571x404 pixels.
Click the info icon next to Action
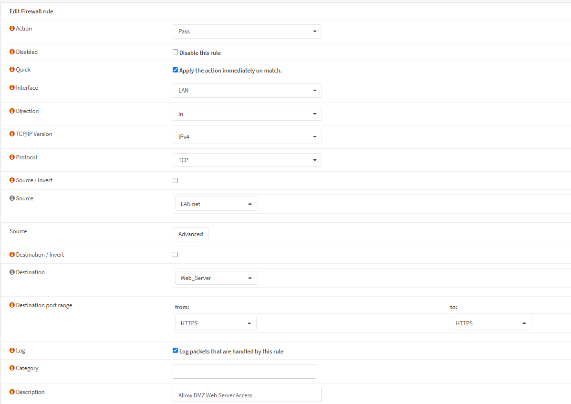(x=12, y=29)
